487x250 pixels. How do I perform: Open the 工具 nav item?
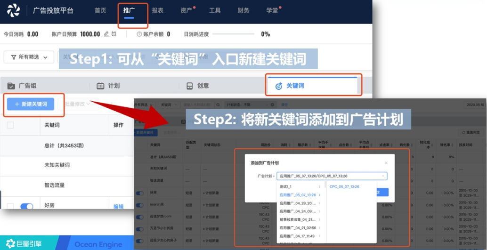[215, 10]
